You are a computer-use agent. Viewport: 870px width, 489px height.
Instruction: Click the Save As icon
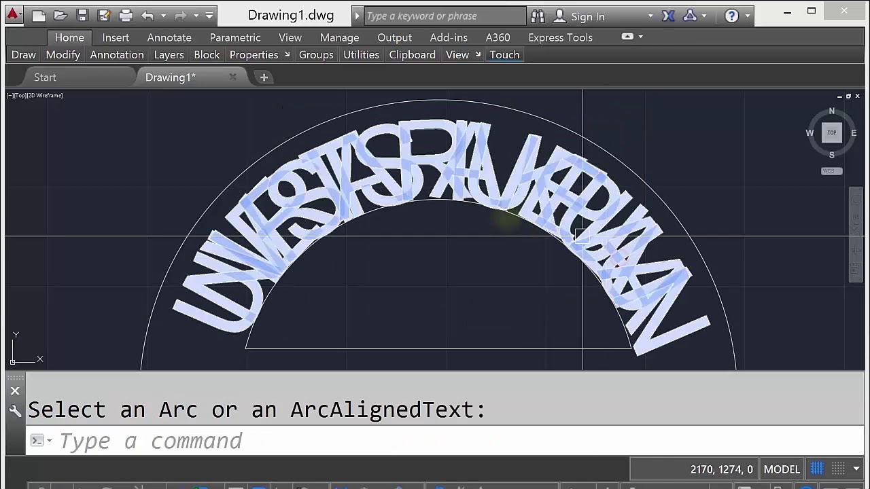(104, 15)
